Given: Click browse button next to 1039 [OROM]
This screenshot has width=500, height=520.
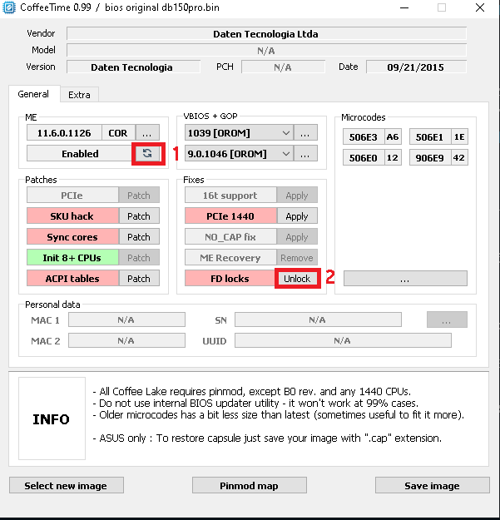Looking at the screenshot, I should tap(305, 132).
